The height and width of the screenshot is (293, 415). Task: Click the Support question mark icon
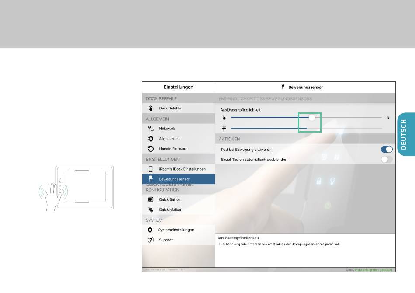151,240
